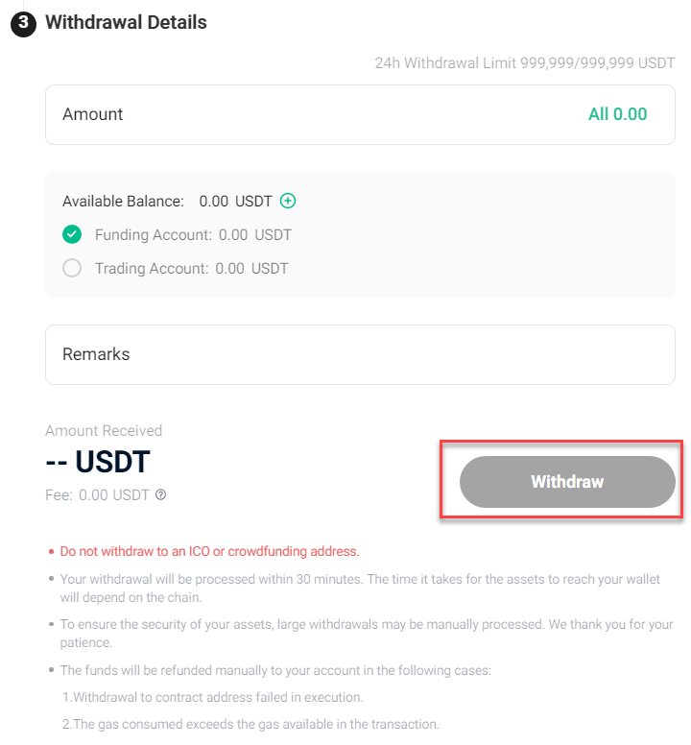Fill max amount via All 0.00 link

pyautogui.click(x=617, y=114)
